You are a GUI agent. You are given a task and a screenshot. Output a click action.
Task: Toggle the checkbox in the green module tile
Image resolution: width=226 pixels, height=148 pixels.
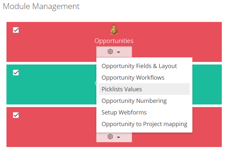(x=16, y=73)
